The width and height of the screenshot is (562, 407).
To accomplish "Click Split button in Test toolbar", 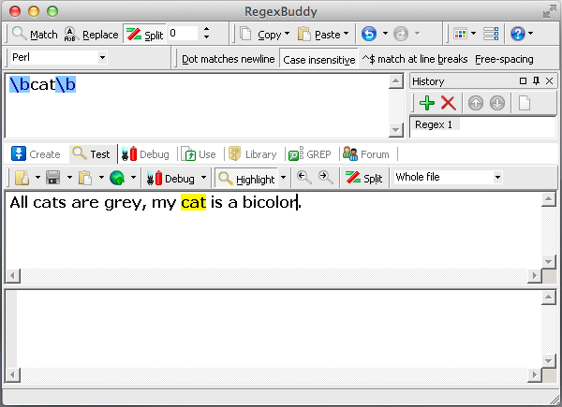I will point(363,178).
